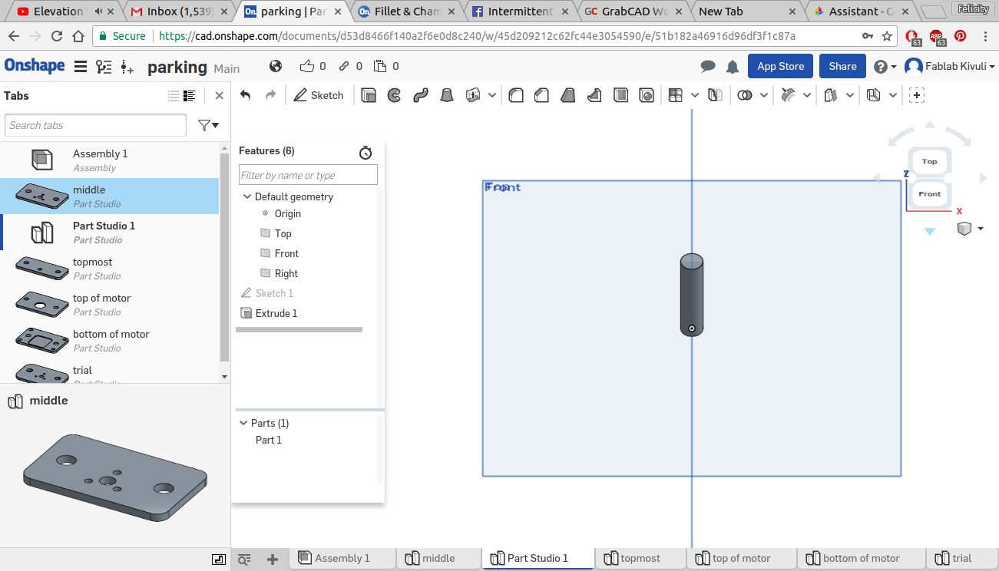Collapse the Parts (1) list
Image resolution: width=999 pixels, height=571 pixels.
pos(243,423)
